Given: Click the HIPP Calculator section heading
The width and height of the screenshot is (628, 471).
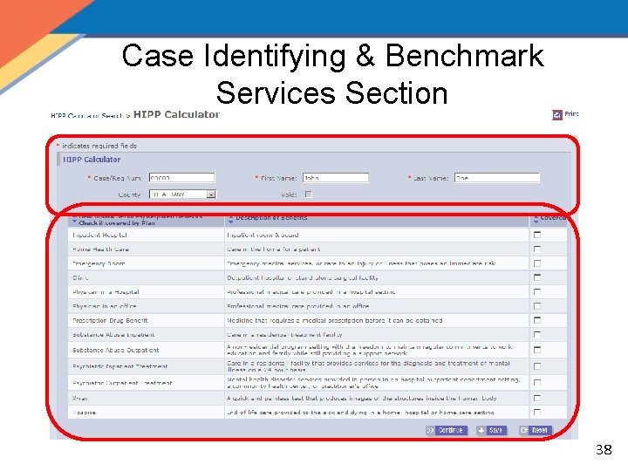Looking at the screenshot, I should (x=92, y=160).
